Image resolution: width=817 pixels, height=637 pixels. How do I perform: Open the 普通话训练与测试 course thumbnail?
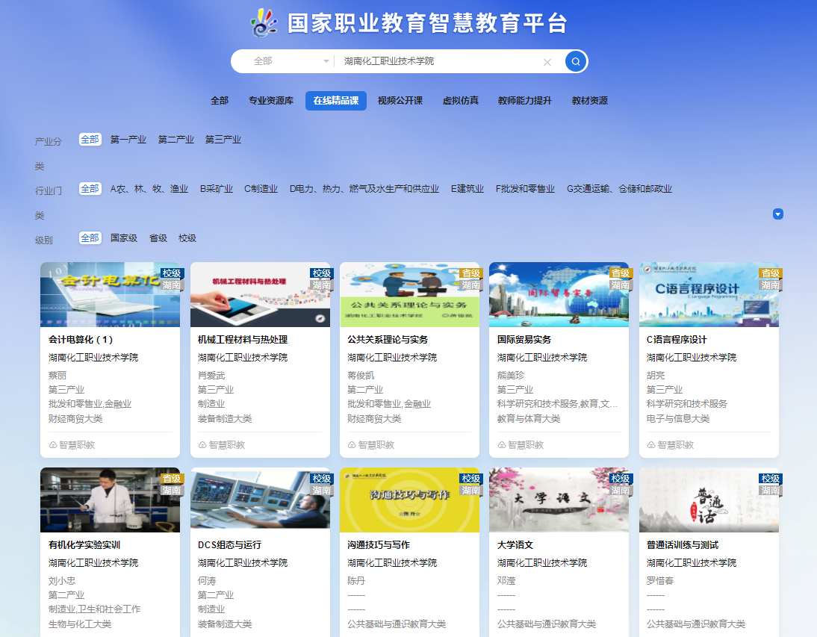pos(709,500)
